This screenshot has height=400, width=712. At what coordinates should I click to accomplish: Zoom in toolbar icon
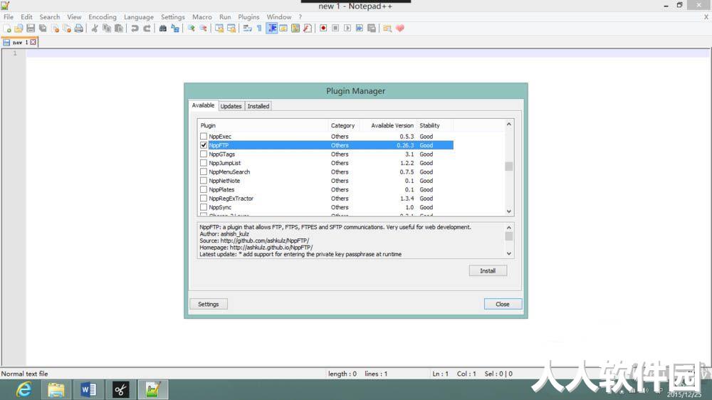coord(191,28)
